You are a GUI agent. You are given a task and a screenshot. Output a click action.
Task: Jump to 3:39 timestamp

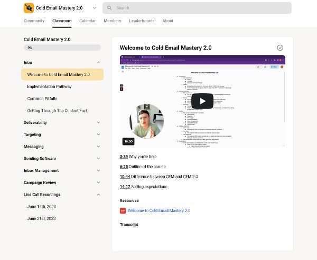(124, 157)
